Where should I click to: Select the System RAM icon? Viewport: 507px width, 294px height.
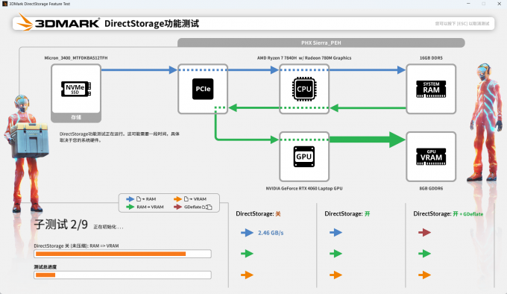[431, 89]
